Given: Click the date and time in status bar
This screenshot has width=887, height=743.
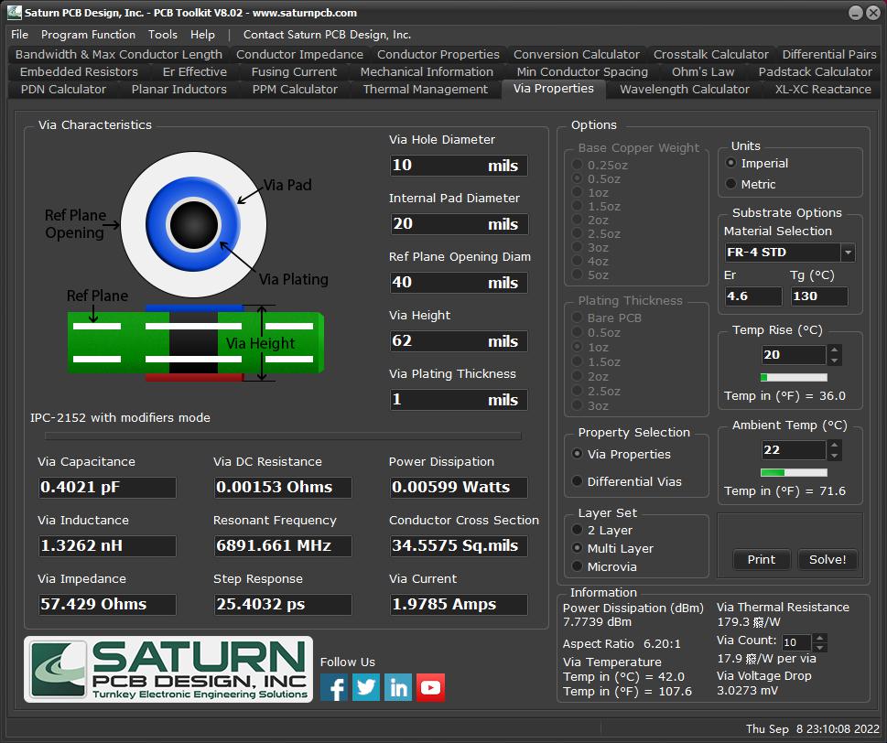Looking at the screenshot, I should click(812, 729).
